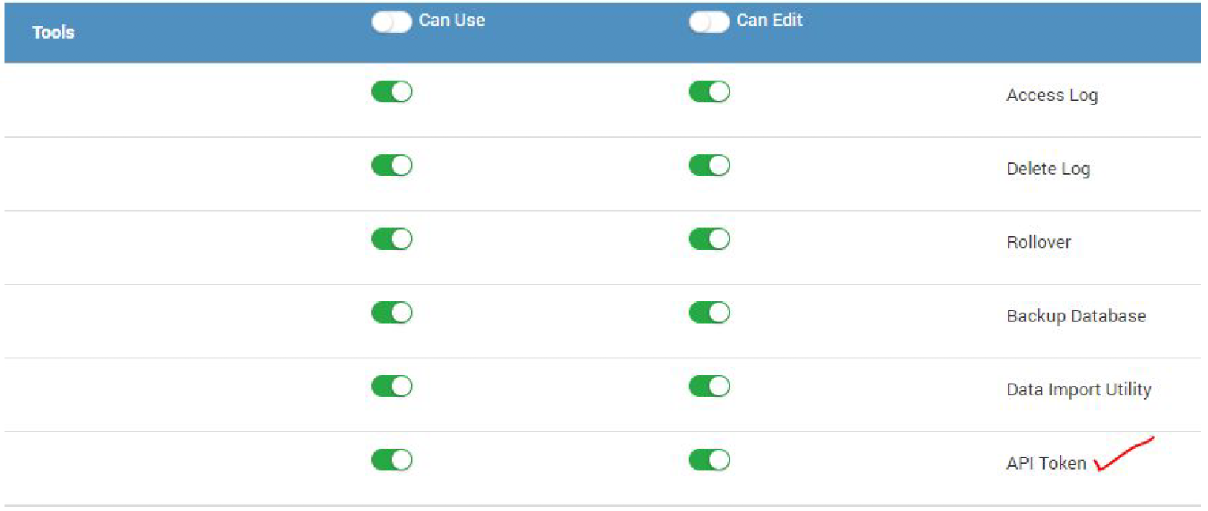Screen dimensions: 1208x511
Task: Click the Tools section header
Action: pos(53,33)
